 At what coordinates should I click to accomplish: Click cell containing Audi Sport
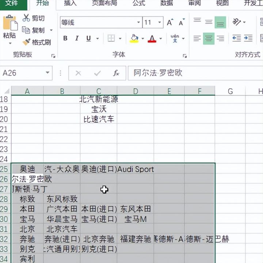(x=136, y=169)
